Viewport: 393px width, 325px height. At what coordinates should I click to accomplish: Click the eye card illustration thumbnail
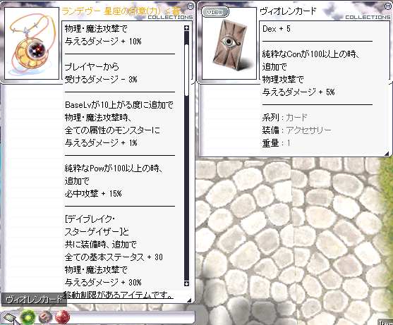coord(229,44)
